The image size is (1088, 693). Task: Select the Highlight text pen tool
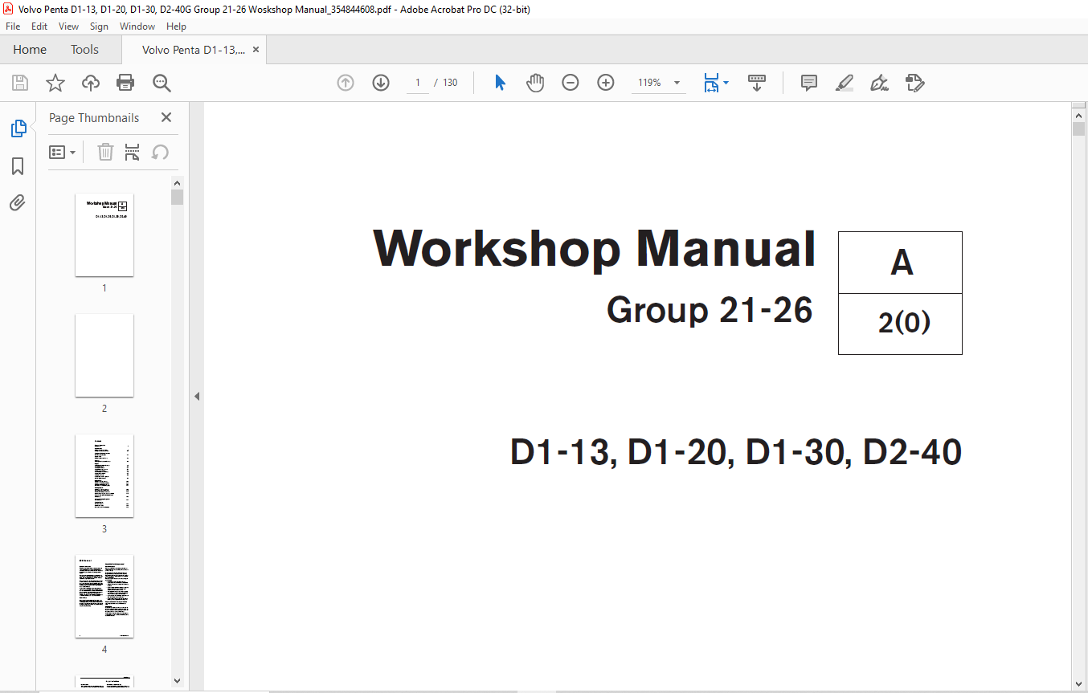coord(845,83)
